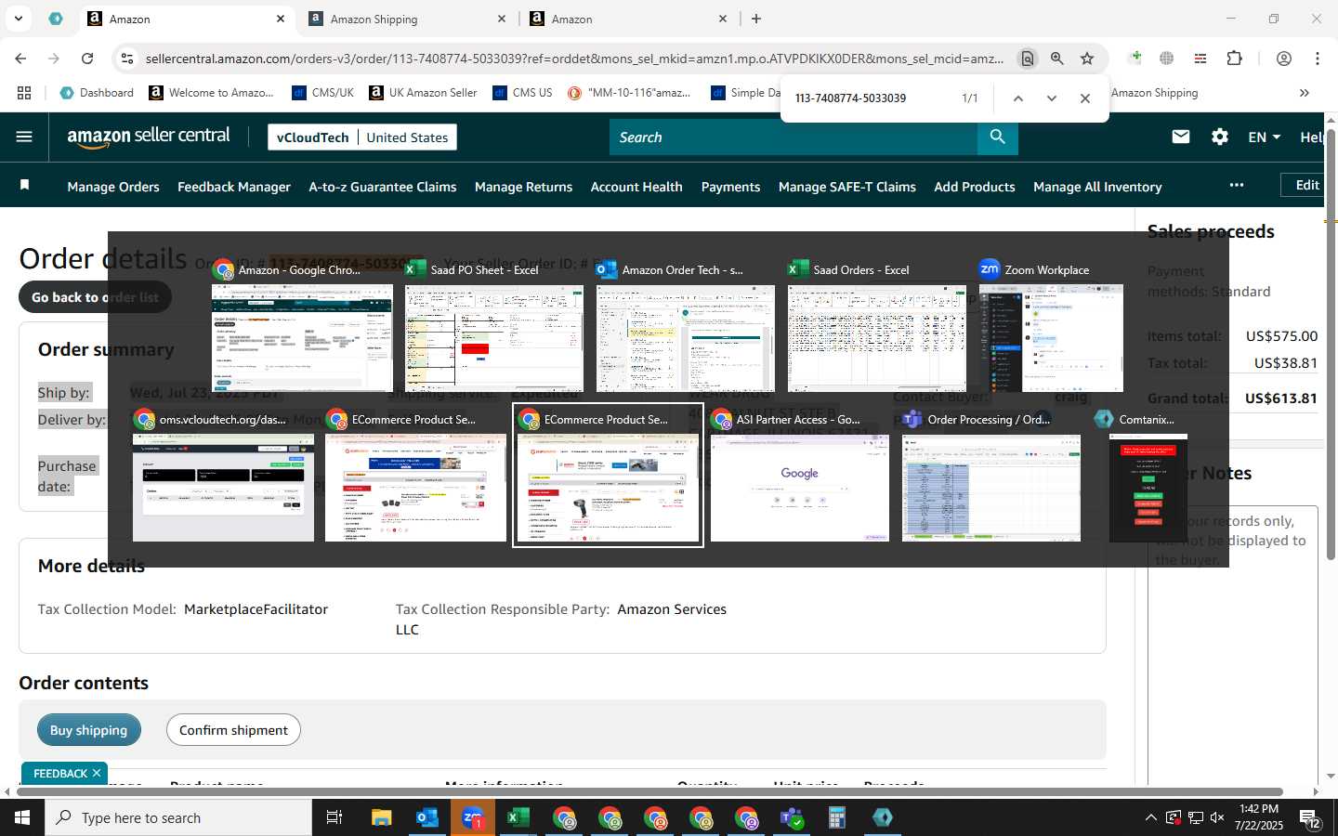Click the search magnifier button in Seller Central
1338x836 pixels.
[x=997, y=137]
